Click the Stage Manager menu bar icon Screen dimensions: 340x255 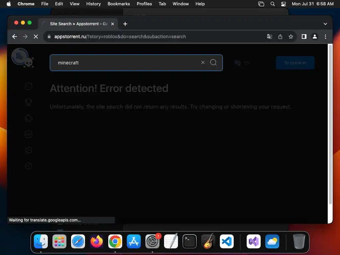coord(261,4)
